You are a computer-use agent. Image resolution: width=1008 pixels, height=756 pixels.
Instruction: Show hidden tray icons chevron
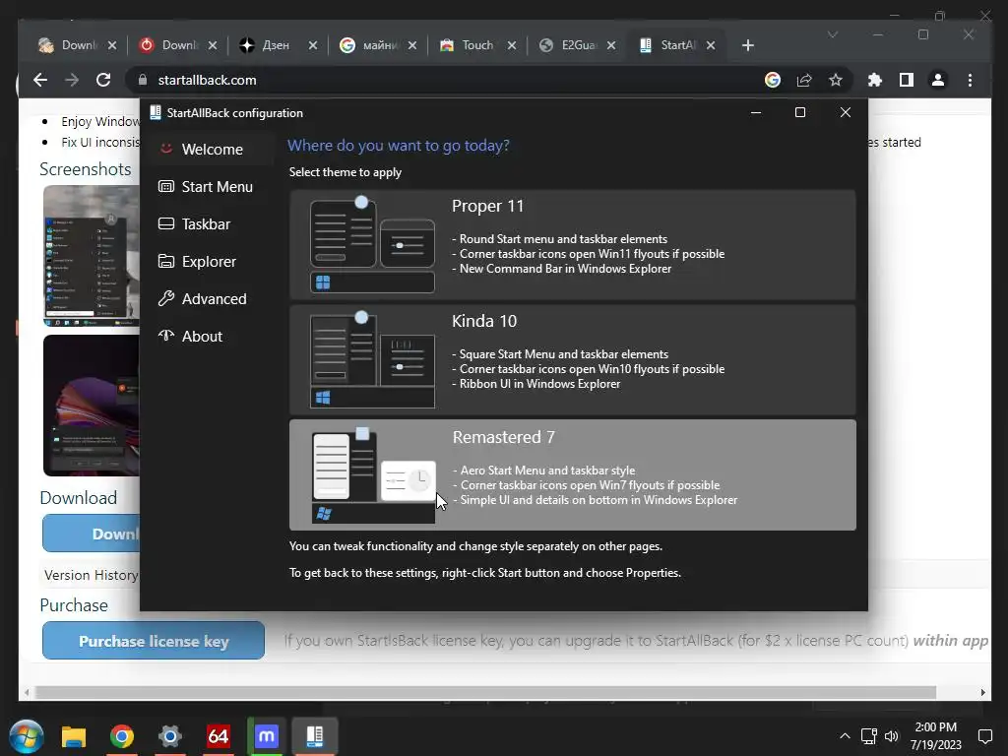pyautogui.click(x=845, y=736)
